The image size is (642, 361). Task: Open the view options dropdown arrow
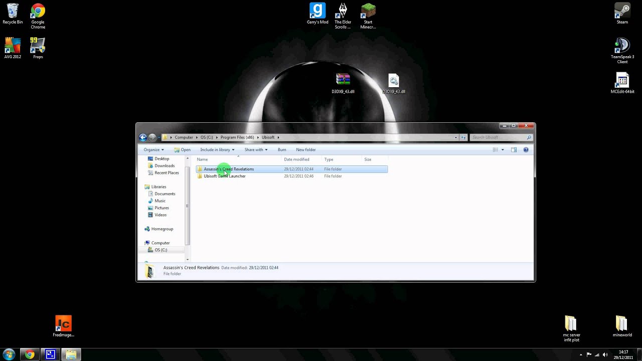pyautogui.click(x=503, y=150)
